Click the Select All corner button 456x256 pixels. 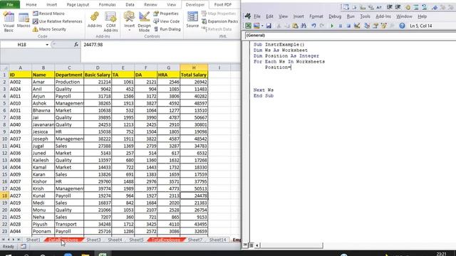point(4,68)
